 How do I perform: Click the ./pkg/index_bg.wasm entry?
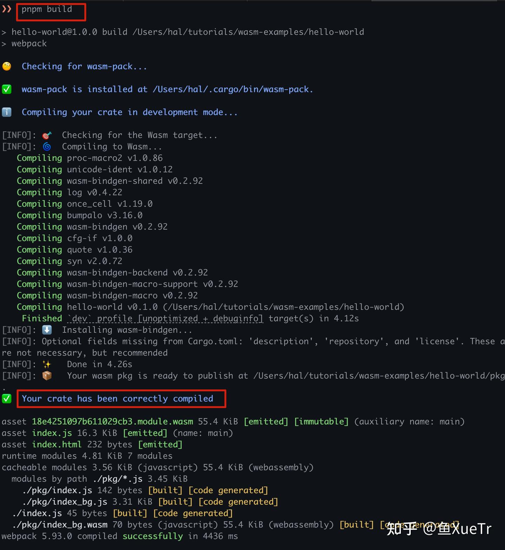coord(60,524)
